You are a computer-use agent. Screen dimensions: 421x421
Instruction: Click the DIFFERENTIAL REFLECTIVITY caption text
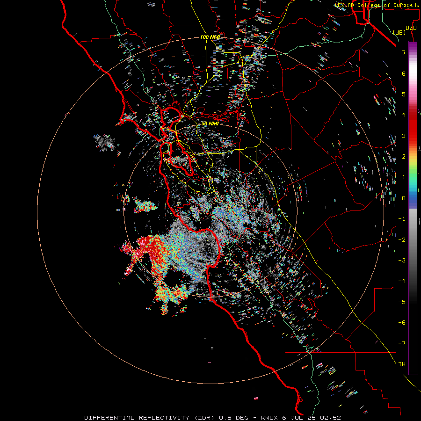137,418
